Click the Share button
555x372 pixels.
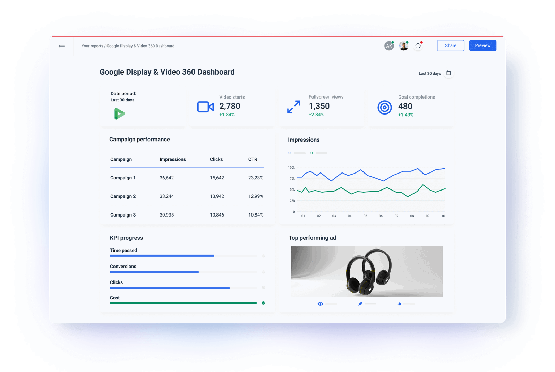pyautogui.click(x=450, y=45)
